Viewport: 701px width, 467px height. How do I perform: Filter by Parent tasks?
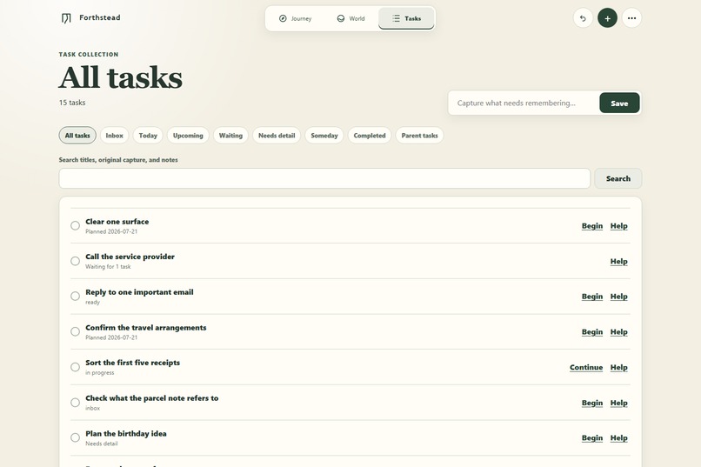pos(419,136)
